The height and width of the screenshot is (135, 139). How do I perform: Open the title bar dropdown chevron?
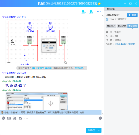pos(119,4)
